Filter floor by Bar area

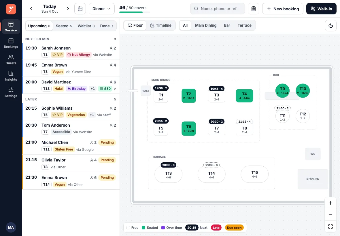pos(227,26)
